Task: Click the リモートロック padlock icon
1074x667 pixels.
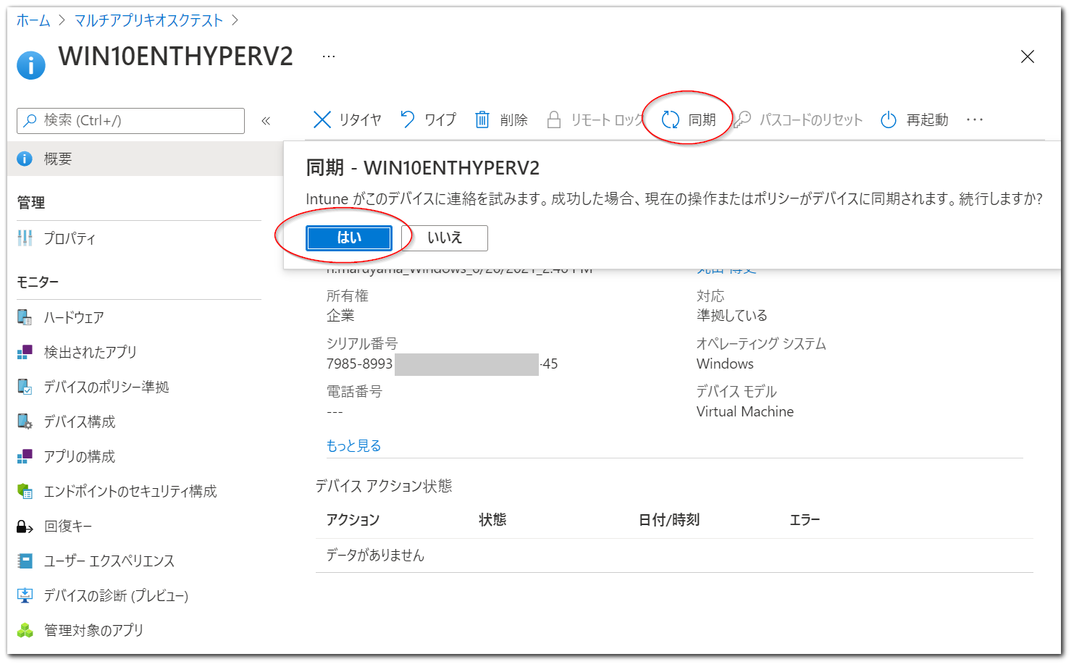Action: [554, 119]
